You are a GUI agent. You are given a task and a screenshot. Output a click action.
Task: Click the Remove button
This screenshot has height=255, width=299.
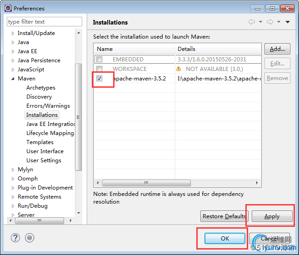tap(277, 78)
